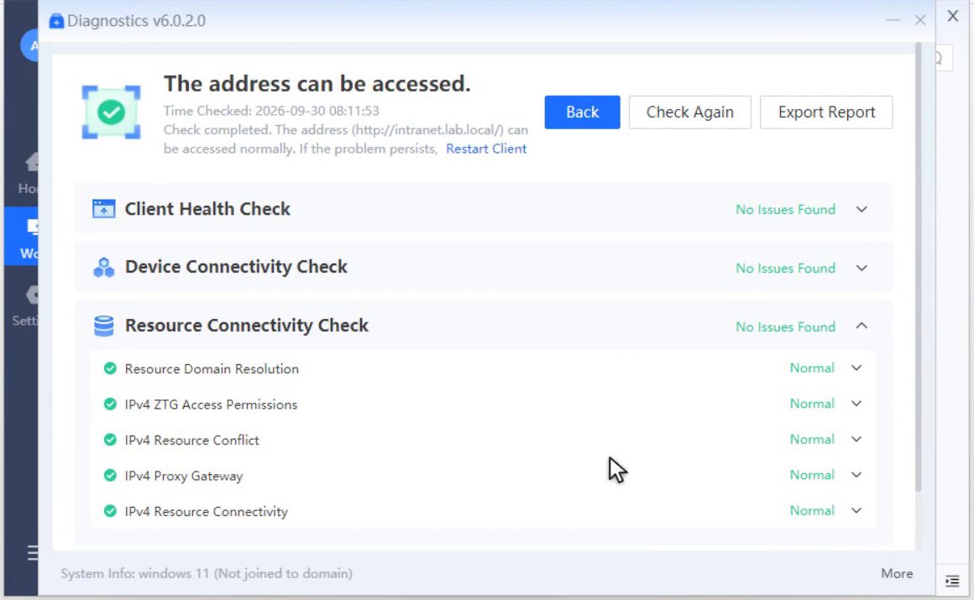Click the green success checkmark scan icon
The height and width of the screenshot is (600, 974).
tap(111, 112)
